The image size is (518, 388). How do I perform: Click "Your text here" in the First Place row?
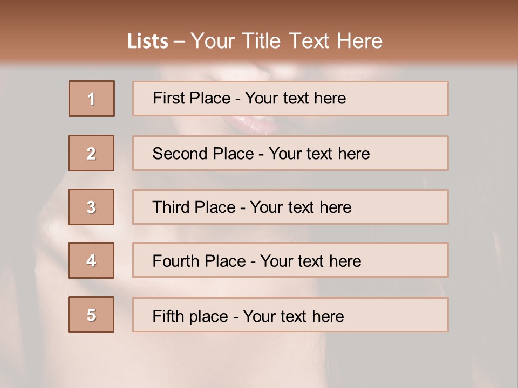click(x=296, y=98)
